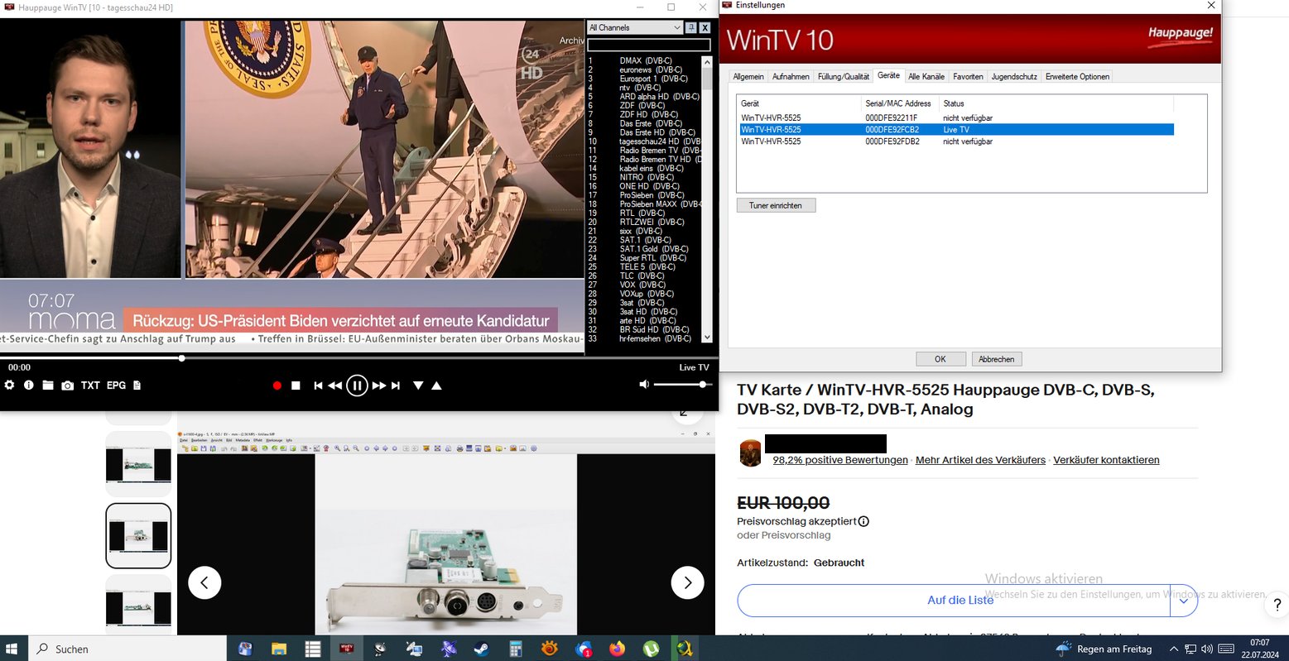Select channel ZDF HD (DVB-C)
This screenshot has height=661, width=1289.
(x=644, y=115)
